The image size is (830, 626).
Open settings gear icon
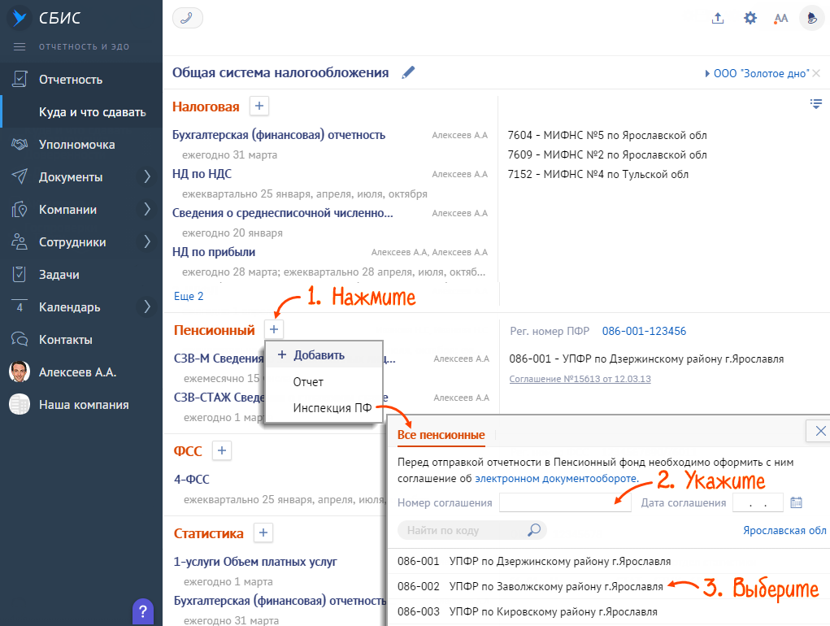(x=750, y=18)
